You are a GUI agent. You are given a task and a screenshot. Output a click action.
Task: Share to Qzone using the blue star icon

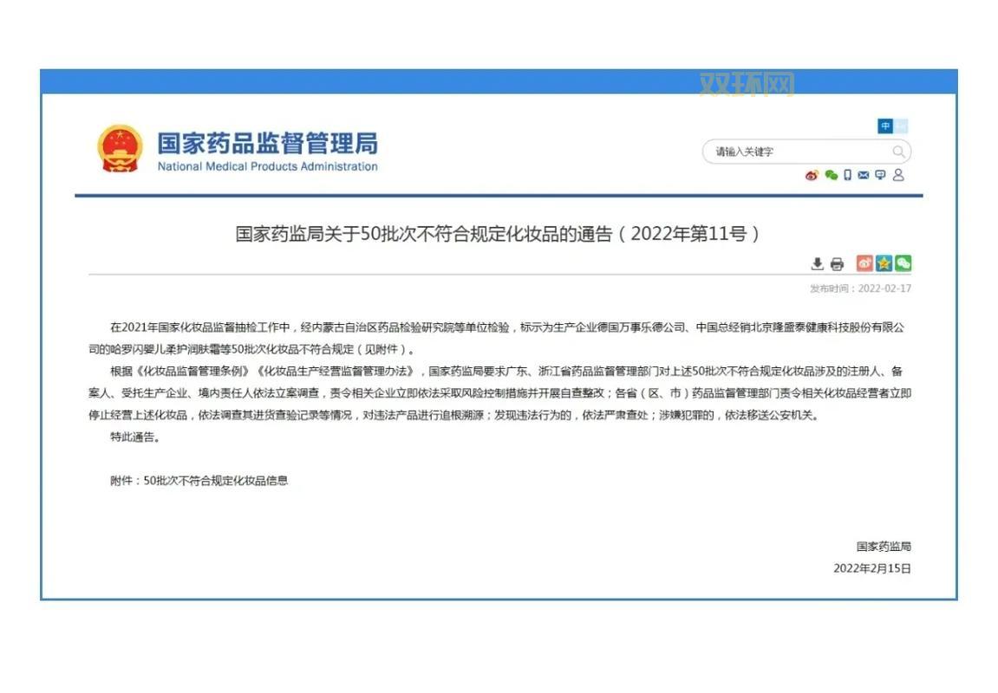tap(883, 262)
